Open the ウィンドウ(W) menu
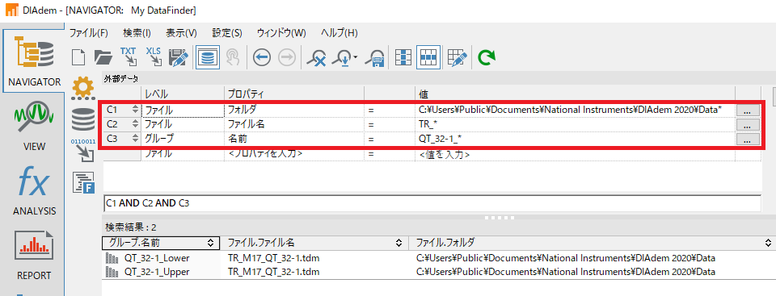 point(281,33)
